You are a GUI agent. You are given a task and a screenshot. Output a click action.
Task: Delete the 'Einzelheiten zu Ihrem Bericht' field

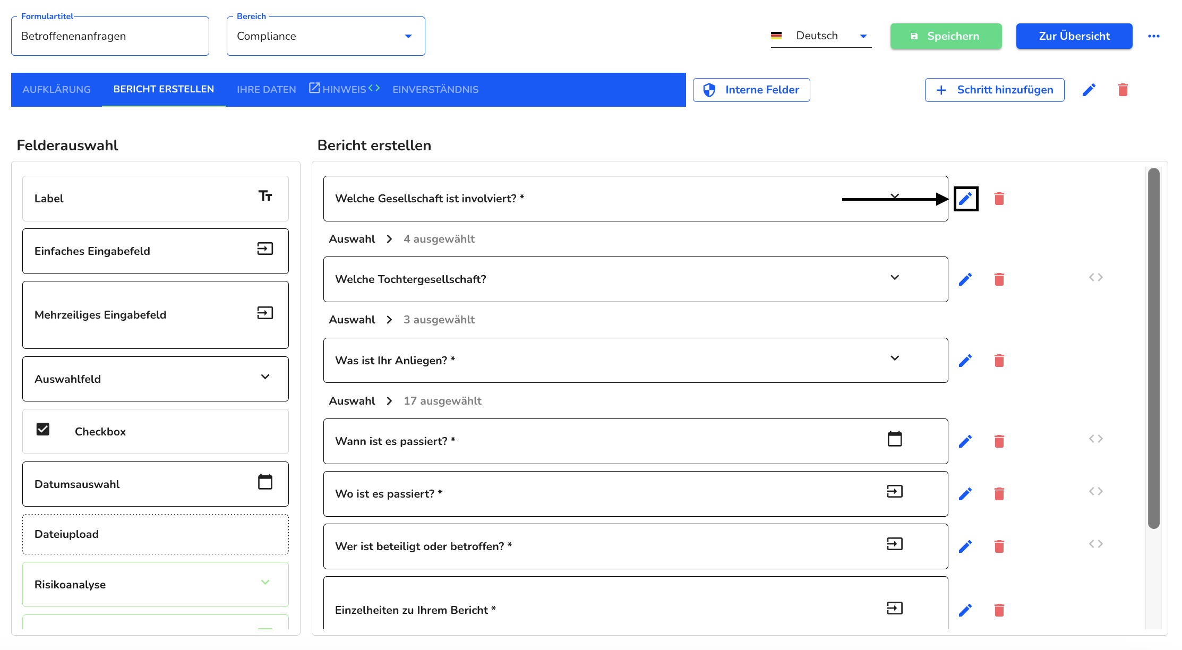[x=999, y=610]
